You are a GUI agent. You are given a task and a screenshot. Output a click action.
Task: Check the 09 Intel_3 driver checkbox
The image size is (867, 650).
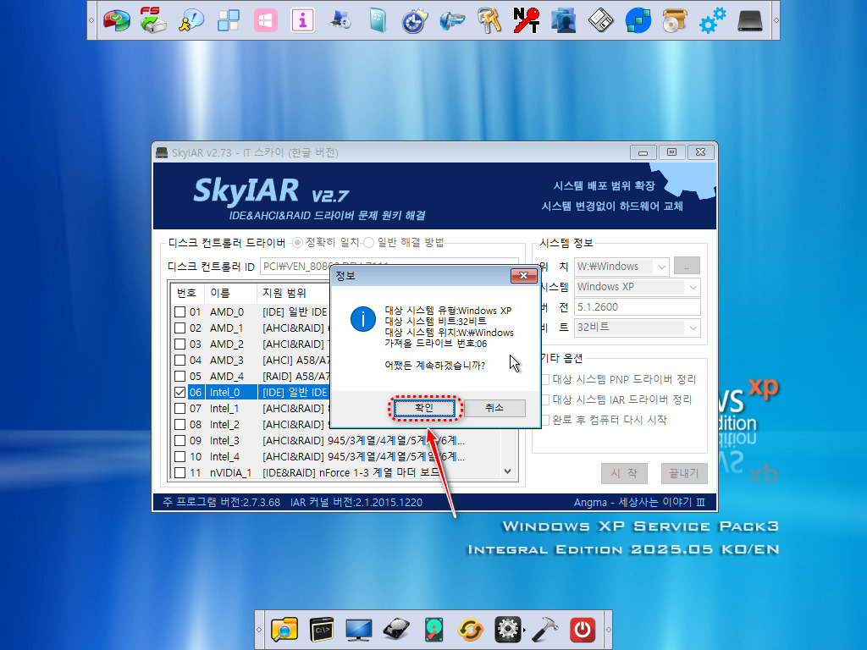[x=179, y=440]
